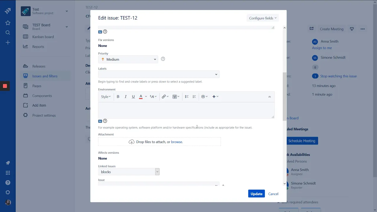Click the Test project rocket avatar
377x212 pixels.
pos(26,11)
